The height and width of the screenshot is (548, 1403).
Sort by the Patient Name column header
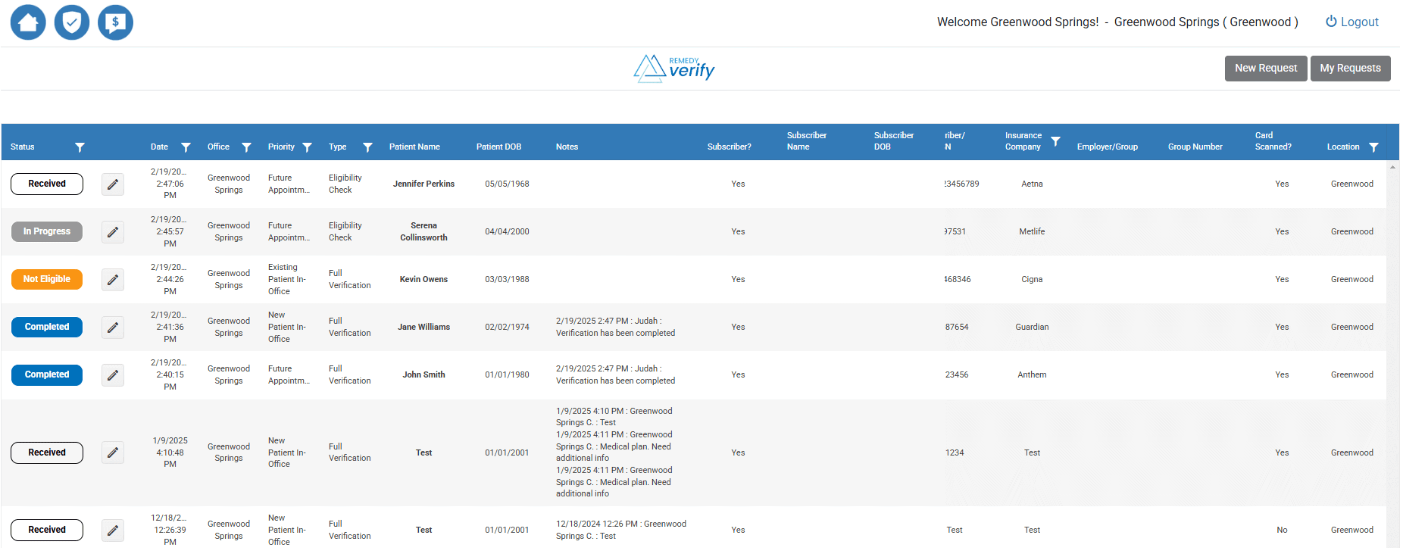click(414, 147)
